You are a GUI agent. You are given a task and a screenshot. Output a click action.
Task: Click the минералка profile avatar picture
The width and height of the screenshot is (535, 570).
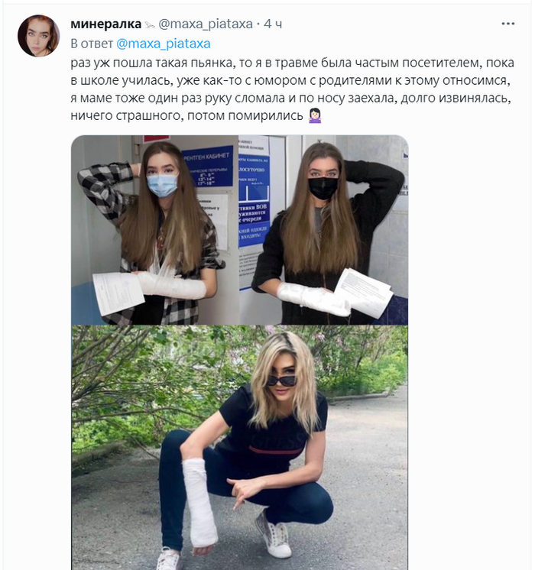pos(38,36)
